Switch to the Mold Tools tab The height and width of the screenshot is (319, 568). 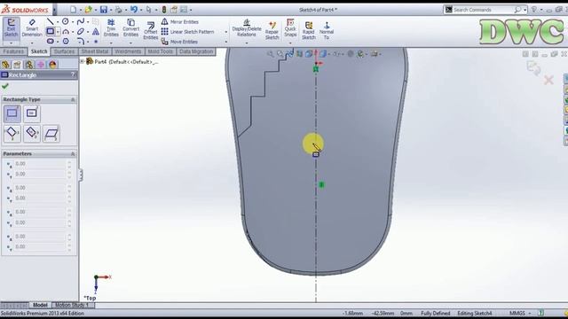[160, 51]
